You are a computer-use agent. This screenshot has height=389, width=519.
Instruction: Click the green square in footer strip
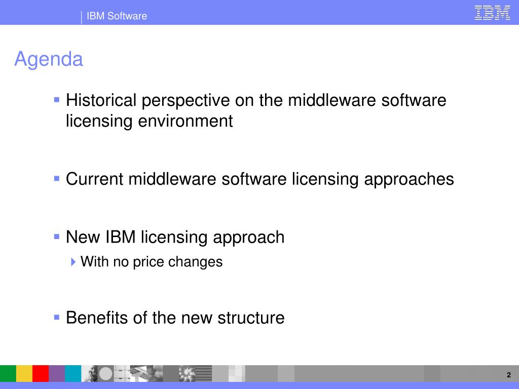pos(8,373)
